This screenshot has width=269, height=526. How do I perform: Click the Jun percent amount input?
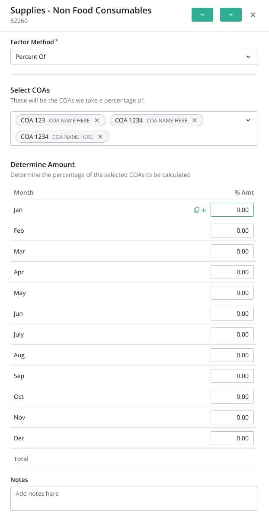232,314
